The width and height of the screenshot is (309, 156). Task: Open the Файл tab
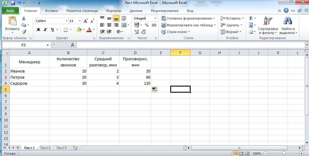tap(10, 11)
